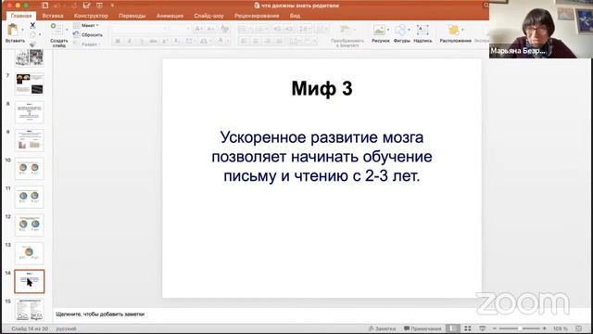The width and height of the screenshot is (593, 334).
Task: Toggle left text alignment button
Action: tap(244, 41)
